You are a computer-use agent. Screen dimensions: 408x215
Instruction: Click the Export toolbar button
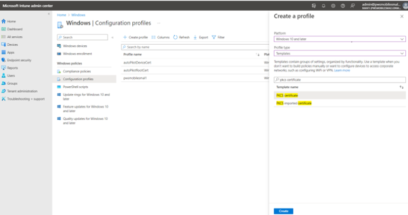coord(201,37)
